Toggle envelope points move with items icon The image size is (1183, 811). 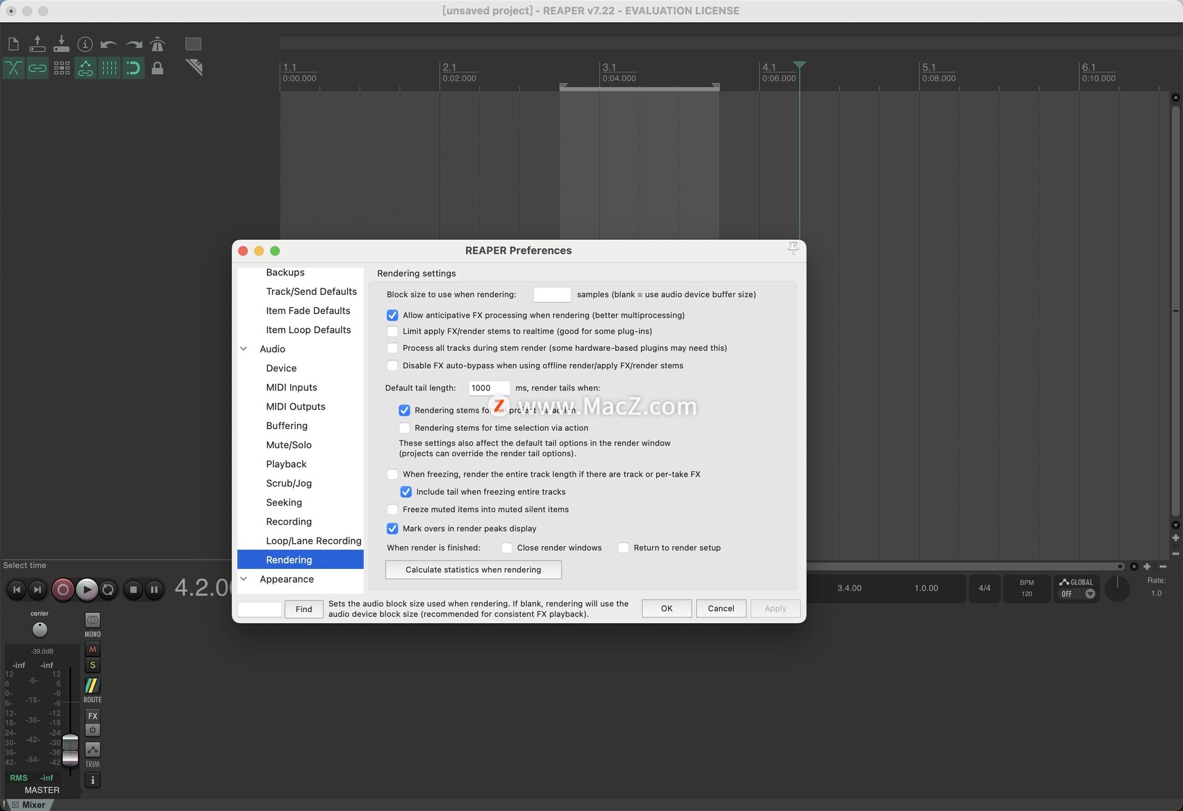85,68
